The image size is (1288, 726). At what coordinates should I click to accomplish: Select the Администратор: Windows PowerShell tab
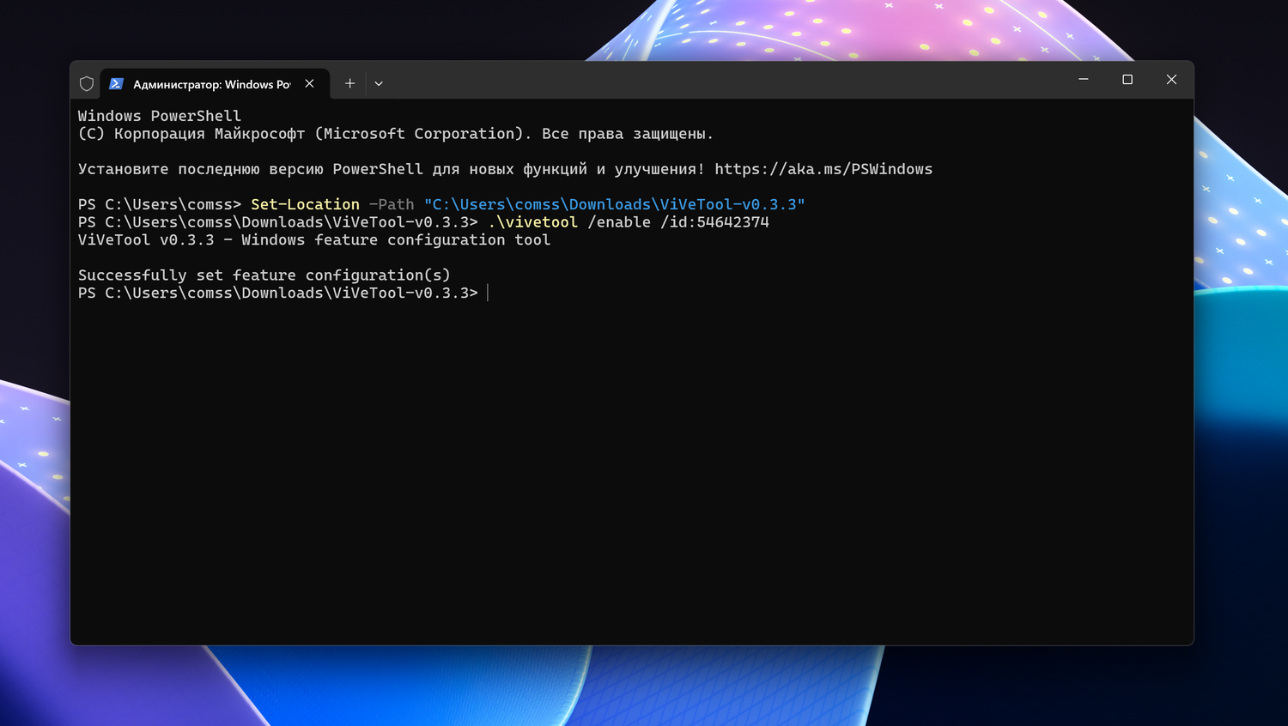tap(215, 83)
